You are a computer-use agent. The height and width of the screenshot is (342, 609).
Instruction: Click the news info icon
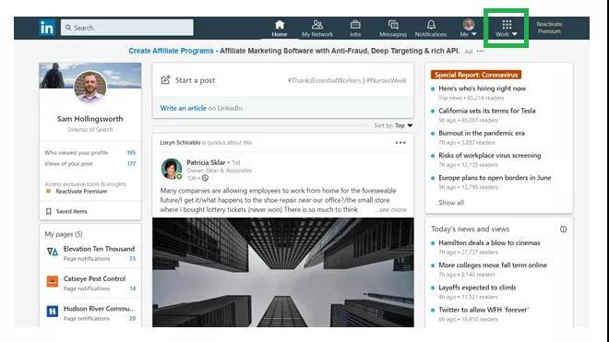pyautogui.click(x=563, y=229)
